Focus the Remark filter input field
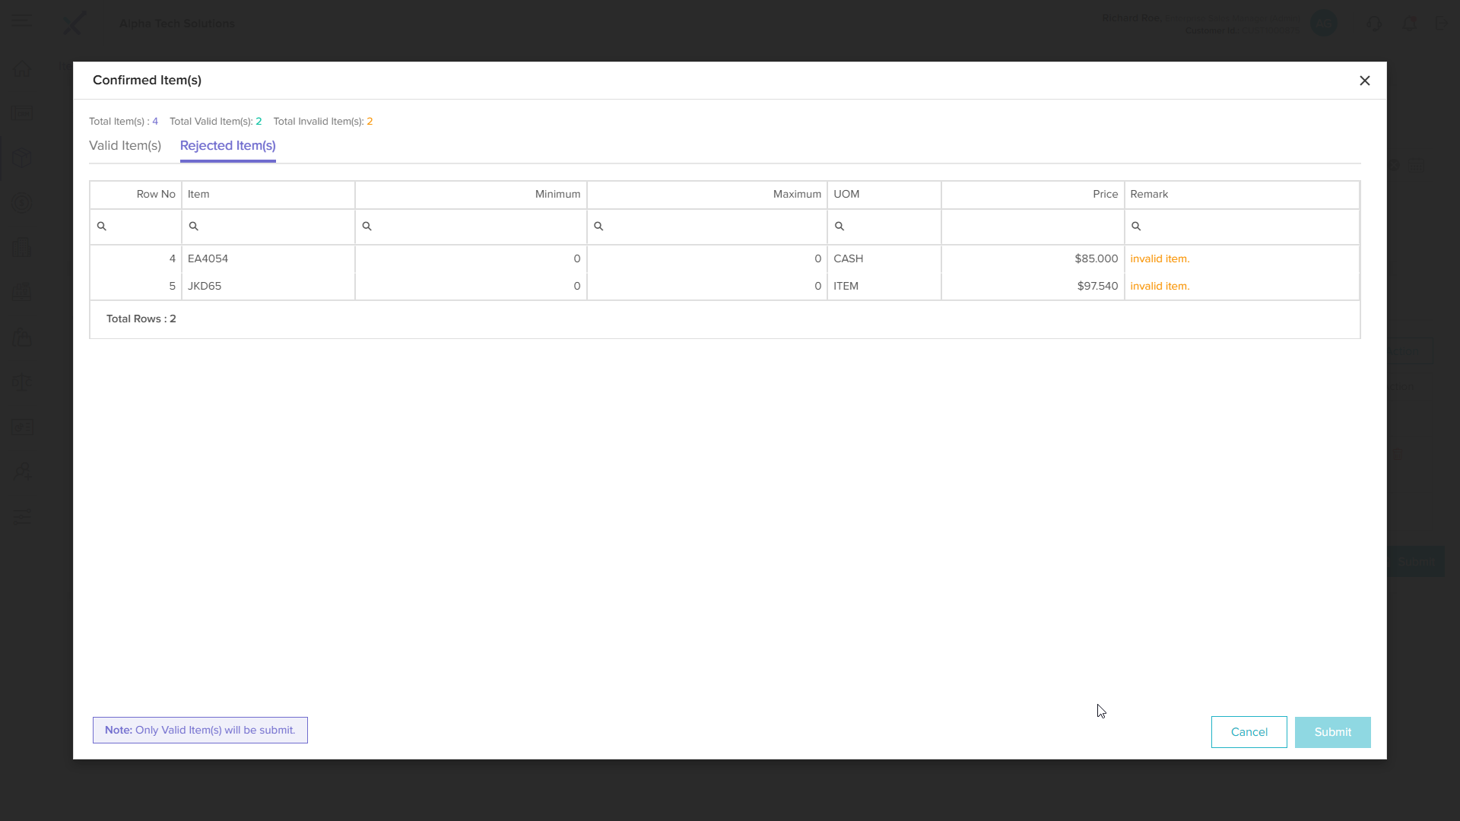The width and height of the screenshot is (1460, 821). [1247, 227]
